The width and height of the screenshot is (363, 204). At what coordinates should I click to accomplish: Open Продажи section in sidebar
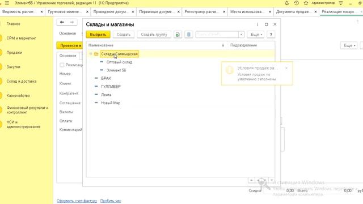(x=14, y=53)
